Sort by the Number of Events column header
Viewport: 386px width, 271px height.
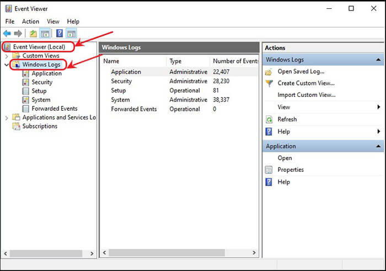pyautogui.click(x=234, y=61)
